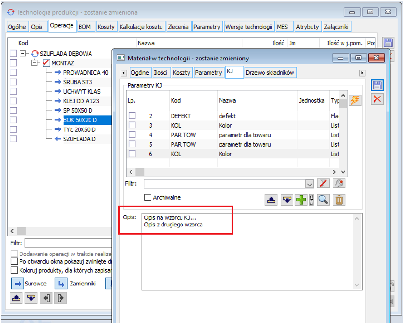Tick the Koloruj produkty checkbox
404x324 pixels.
pyautogui.click(x=14, y=270)
